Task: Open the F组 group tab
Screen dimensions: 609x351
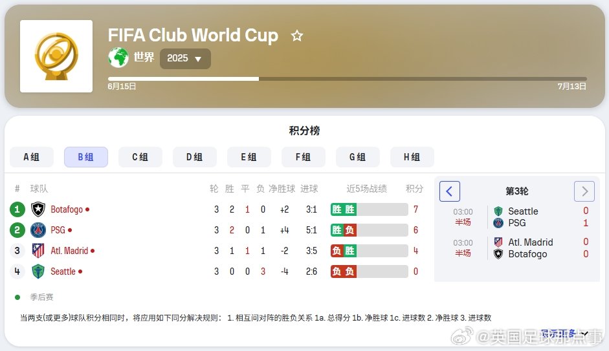Action: [x=304, y=157]
